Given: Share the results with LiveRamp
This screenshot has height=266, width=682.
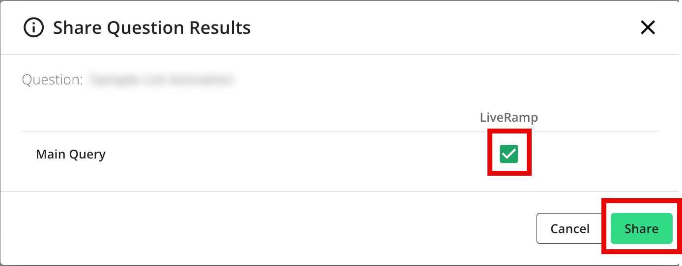Looking at the screenshot, I should 641,229.
